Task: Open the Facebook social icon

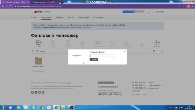Action: tap(36, 92)
